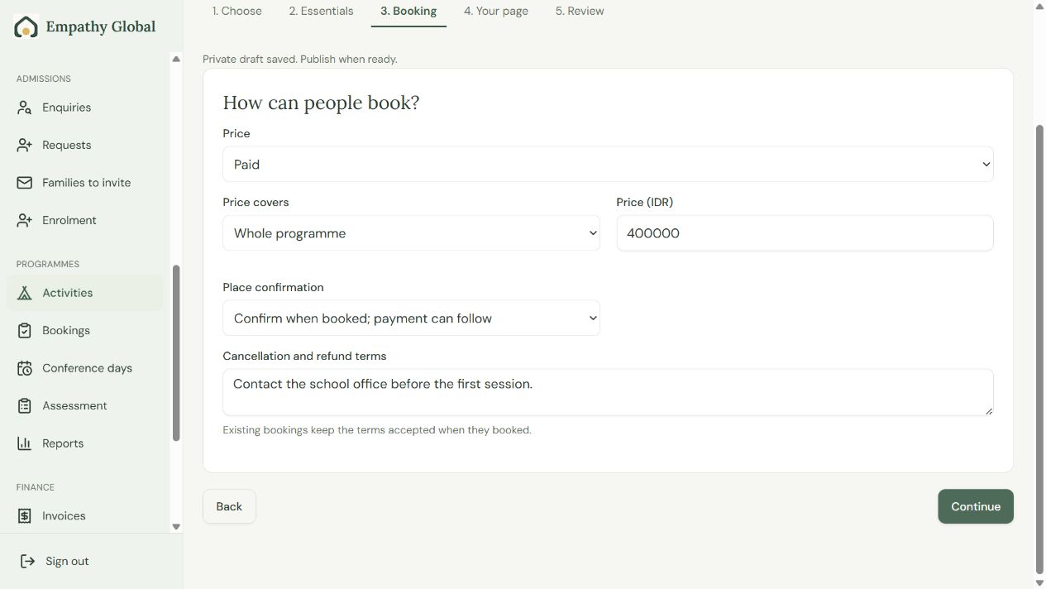Click the envelope icon for Families to invite
This screenshot has width=1046, height=589.
(25, 183)
